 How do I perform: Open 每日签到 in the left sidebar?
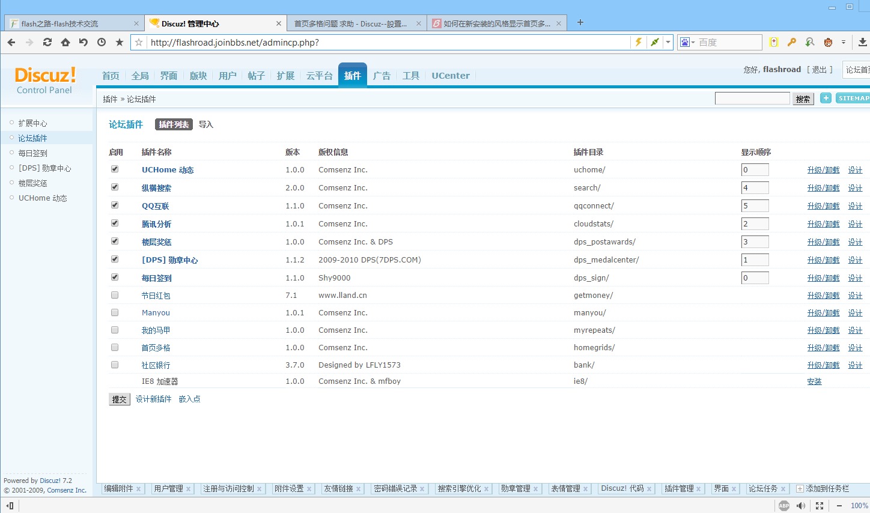32,153
